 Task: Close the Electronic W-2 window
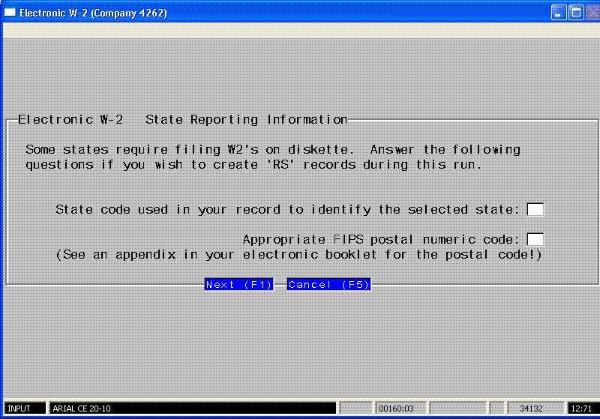591,13
